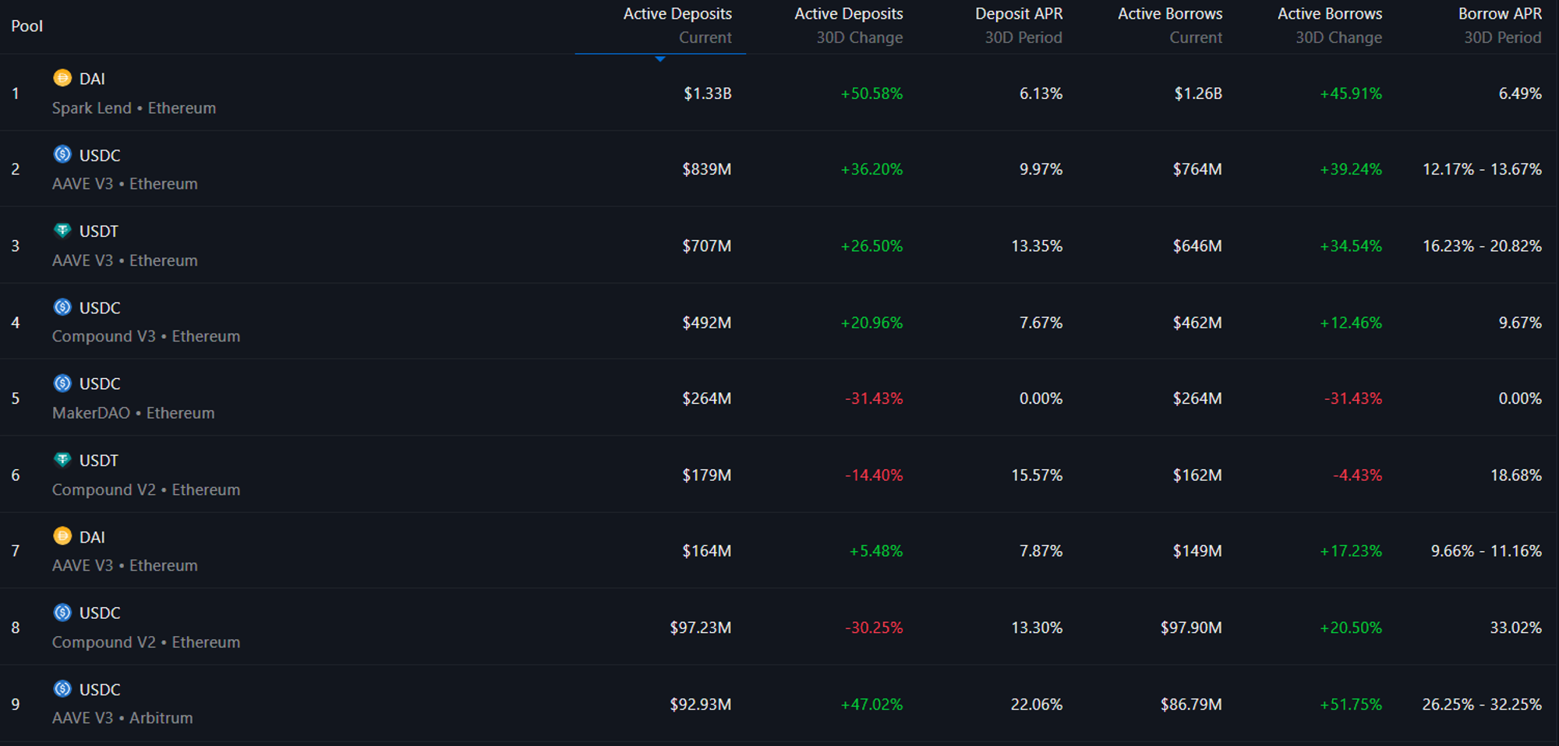Click the +36.20% deposits change
The width and height of the screenshot is (1559, 746).
coord(871,169)
